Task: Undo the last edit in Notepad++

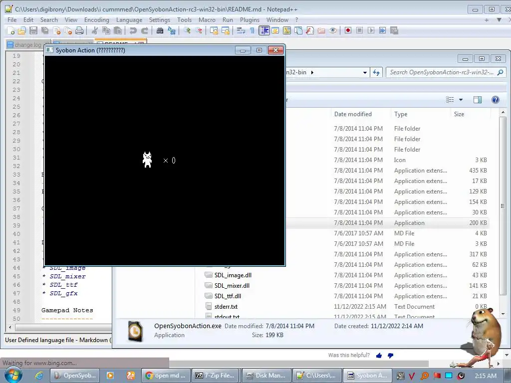Action: 133,30
